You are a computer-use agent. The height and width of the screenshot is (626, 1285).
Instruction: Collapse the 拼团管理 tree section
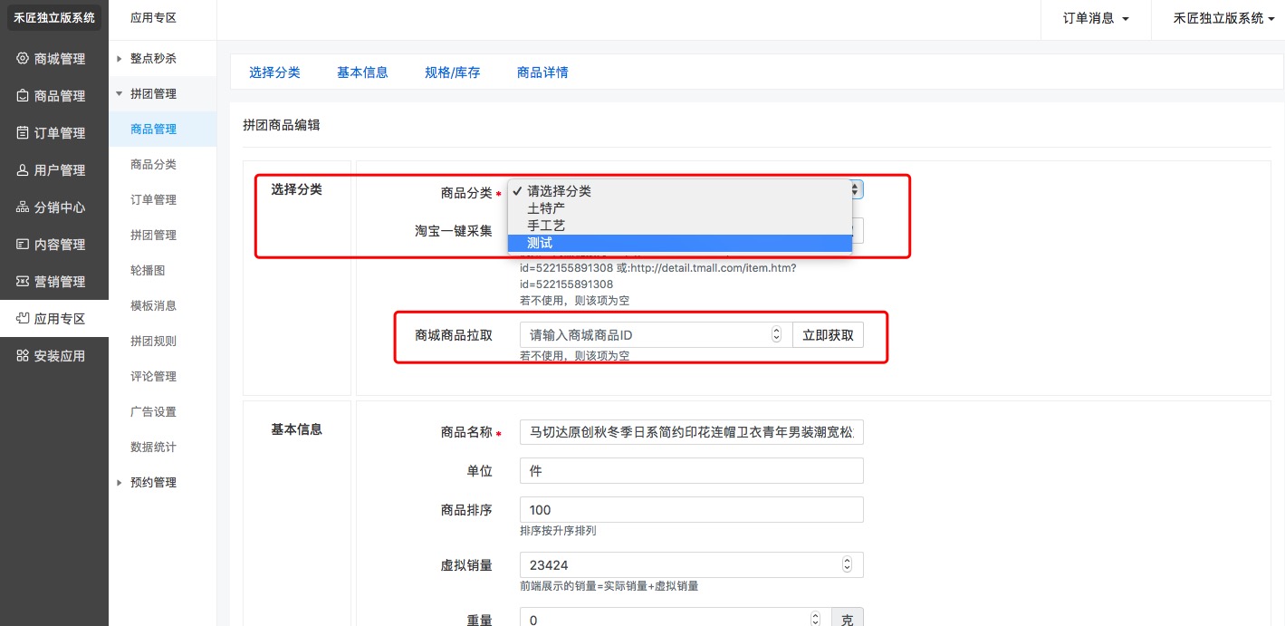[119, 94]
